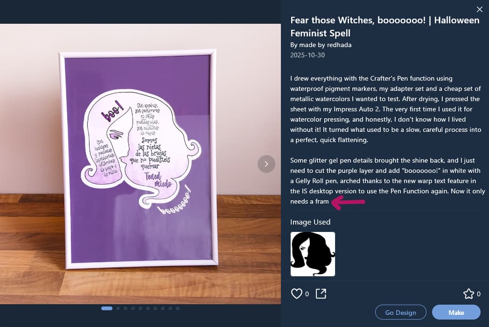
Task: Open the woman silhouette Image Used thumbnail
Action: (313, 254)
